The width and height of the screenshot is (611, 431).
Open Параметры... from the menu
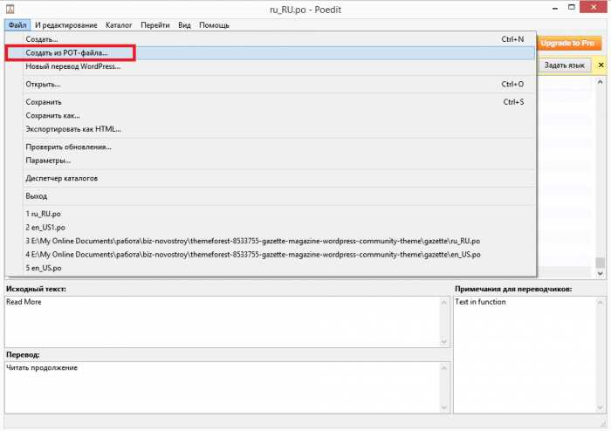coord(271,161)
